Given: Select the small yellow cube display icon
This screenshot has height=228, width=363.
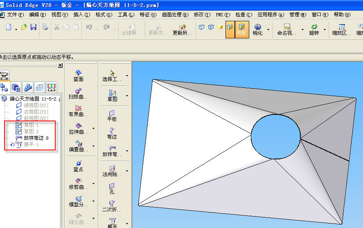Looking at the screenshot, I should tap(220, 27).
